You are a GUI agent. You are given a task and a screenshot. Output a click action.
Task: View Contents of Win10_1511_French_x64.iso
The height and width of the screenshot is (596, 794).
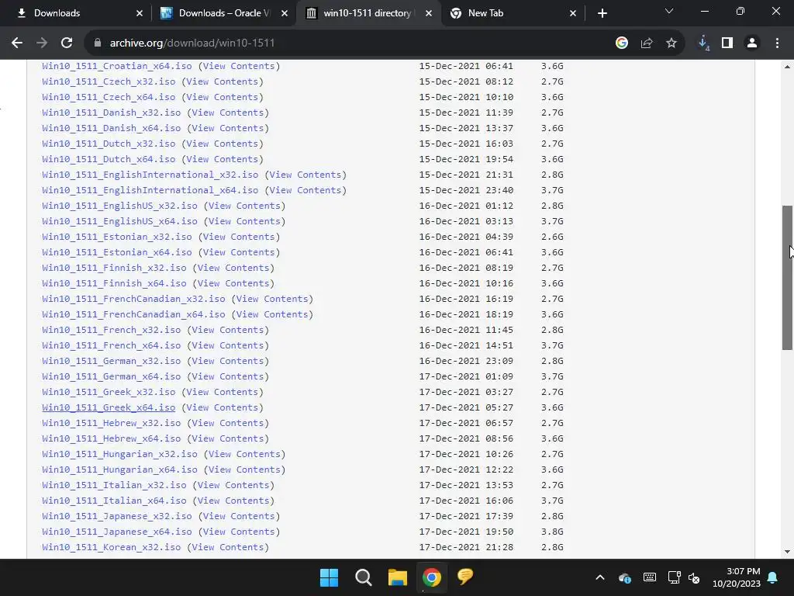227,345
